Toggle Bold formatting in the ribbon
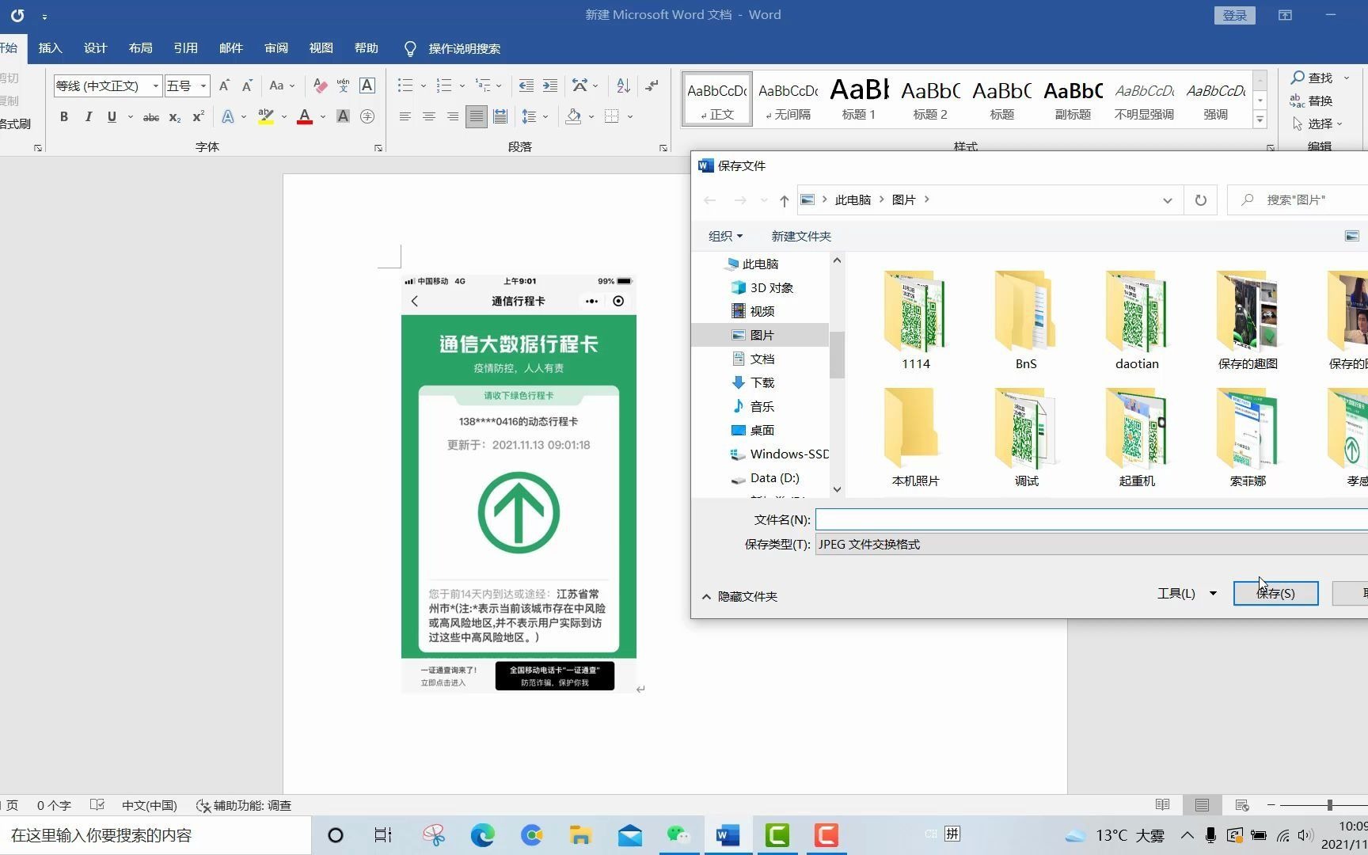The image size is (1368, 855). (64, 116)
